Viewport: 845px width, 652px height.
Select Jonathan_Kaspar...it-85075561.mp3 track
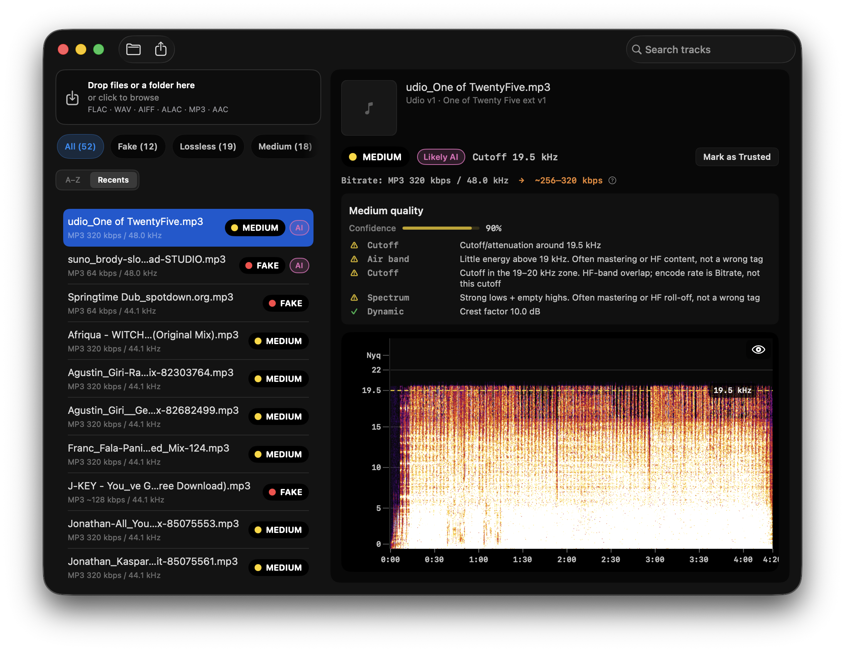coord(188,568)
